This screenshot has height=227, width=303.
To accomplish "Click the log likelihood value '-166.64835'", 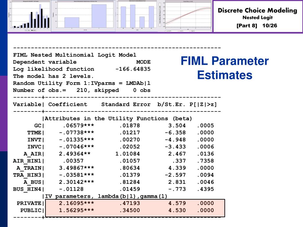I will click(x=133, y=69).
